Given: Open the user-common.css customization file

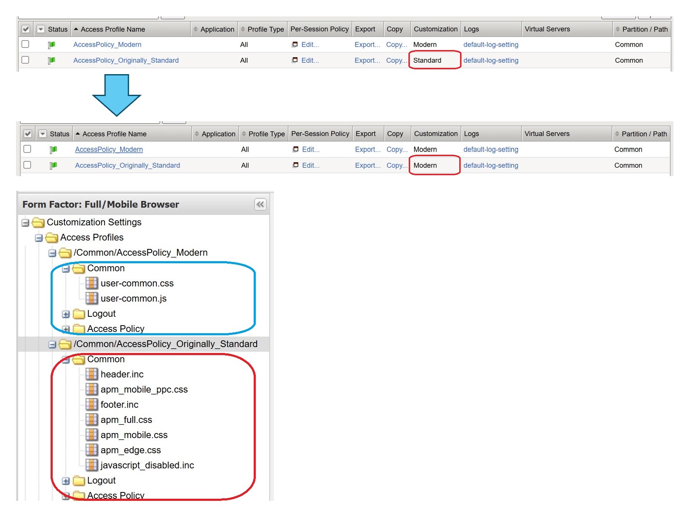Looking at the screenshot, I should coord(137,283).
